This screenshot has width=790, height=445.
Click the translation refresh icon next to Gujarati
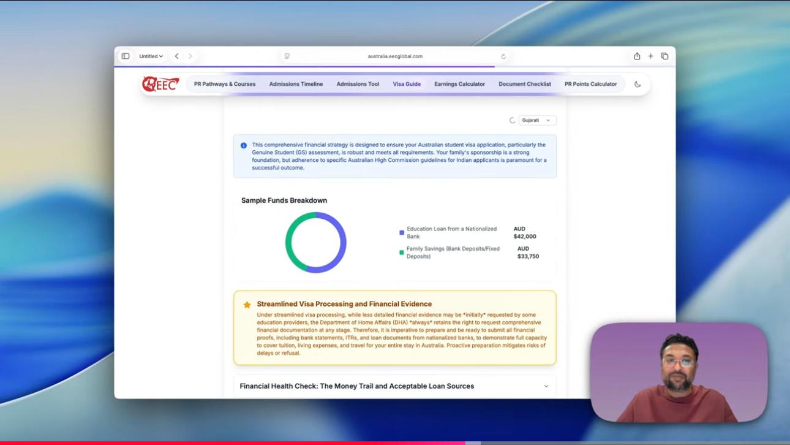point(512,120)
